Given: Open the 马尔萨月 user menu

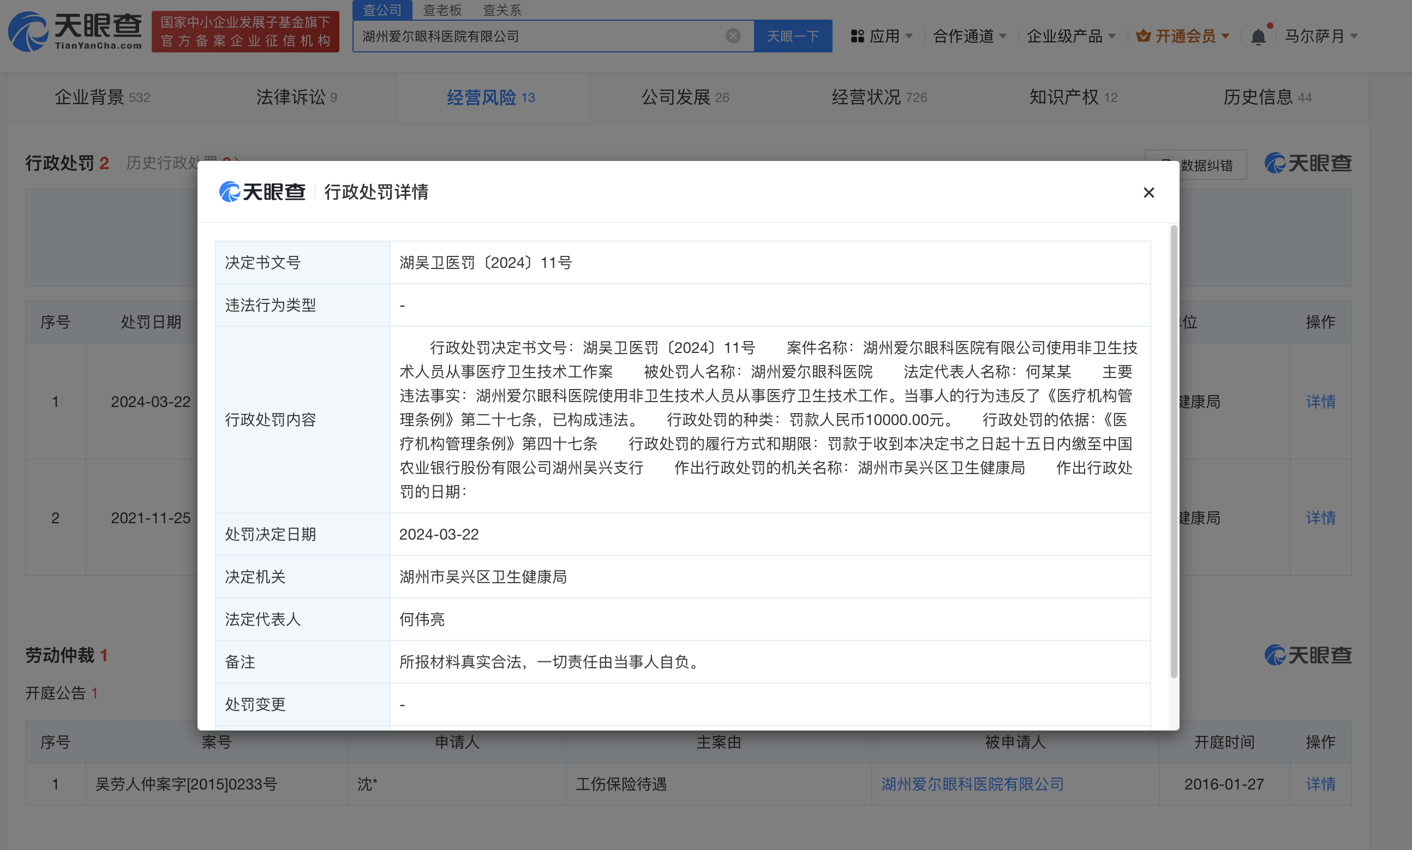Looking at the screenshot, I should [1321, 36].
